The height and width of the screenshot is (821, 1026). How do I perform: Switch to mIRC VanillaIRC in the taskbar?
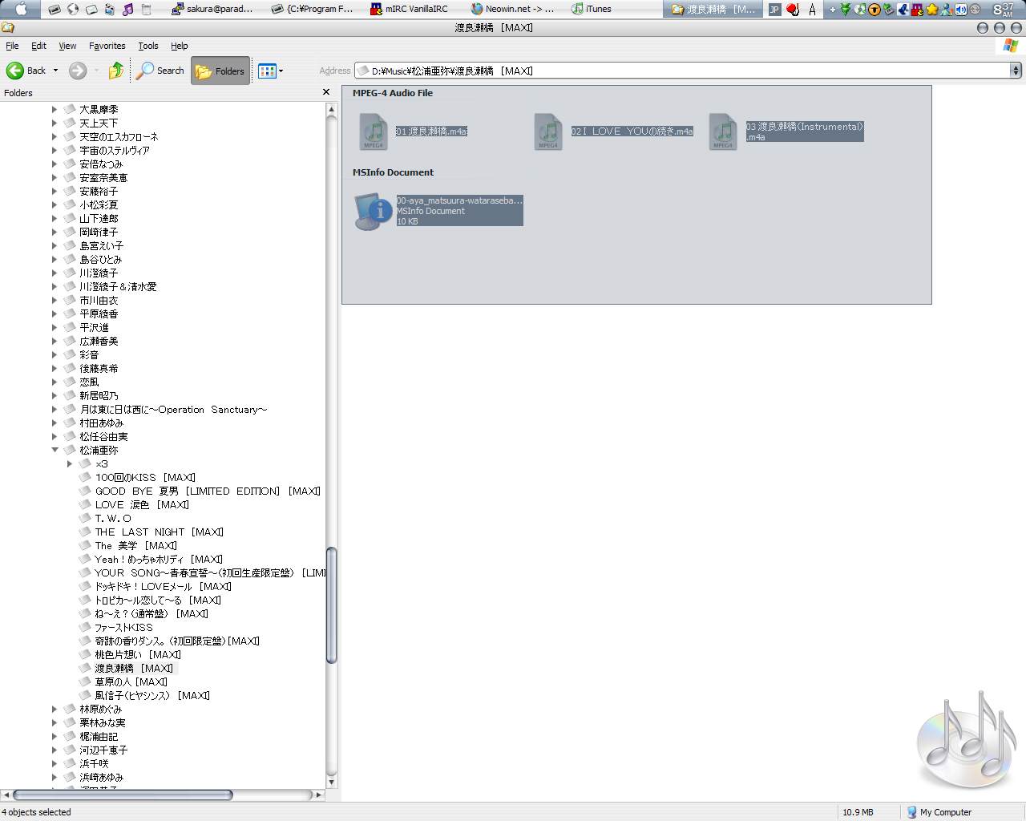click(410, 9)
